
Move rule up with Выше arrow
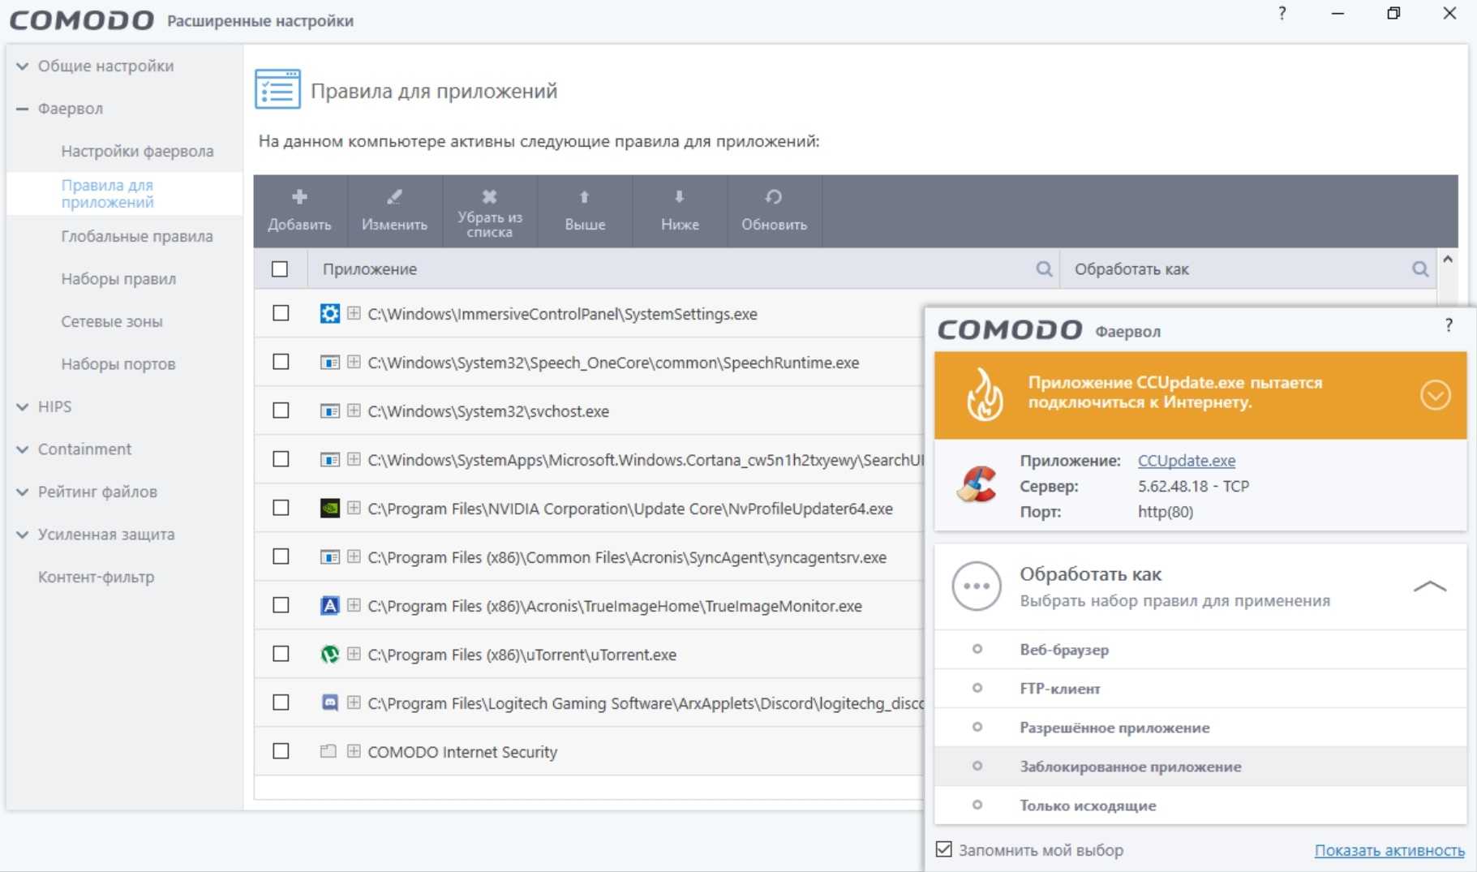coord(584,197)
